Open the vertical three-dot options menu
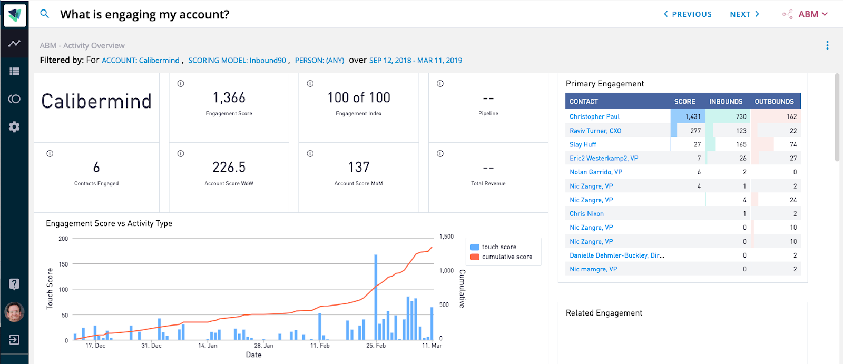The width and height of the screenshot is (843, 364). (x=827, y=45)
